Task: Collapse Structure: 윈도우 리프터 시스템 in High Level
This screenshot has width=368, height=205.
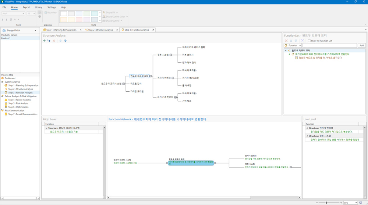Action: click(x=46, y=128)
